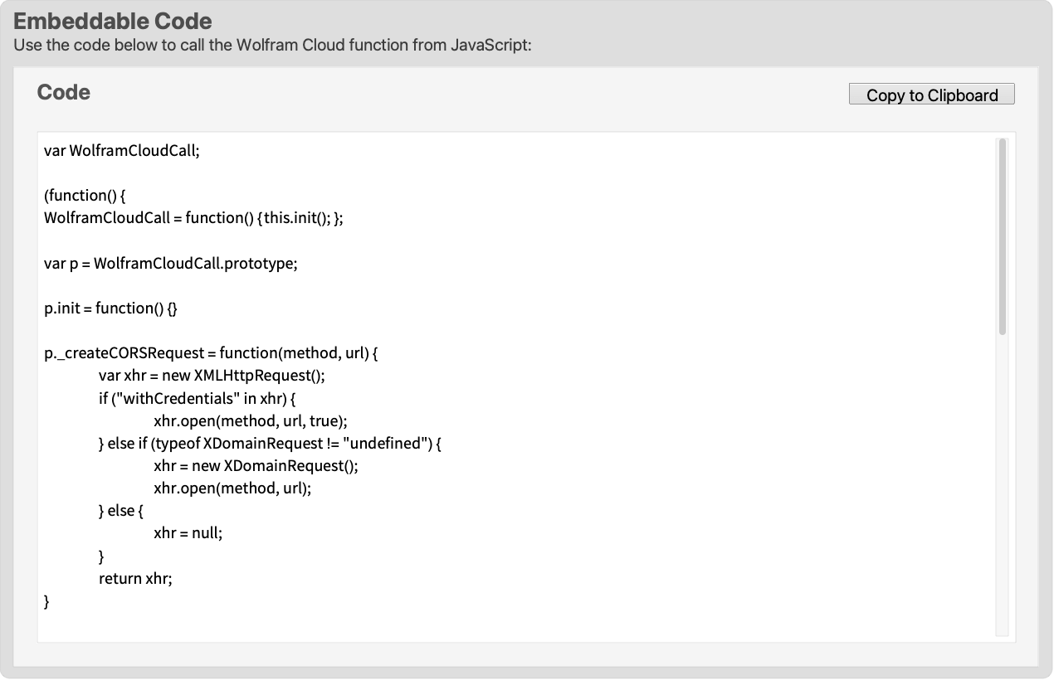Click the '(function() {' opening line
Screen dimensions: 1054x680
84,195
